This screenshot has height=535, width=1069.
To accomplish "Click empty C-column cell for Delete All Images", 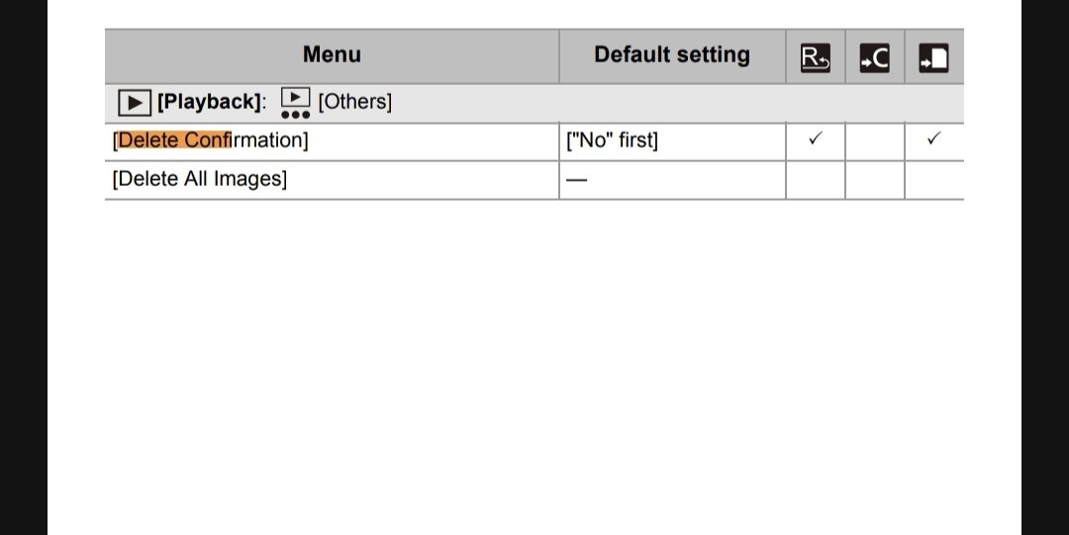I will 874,180.
